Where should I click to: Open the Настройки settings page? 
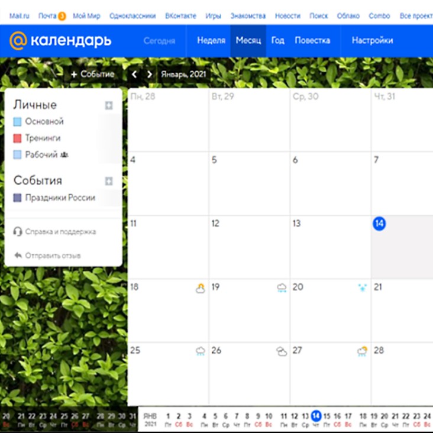pyautogui.click(x=372, y=41)
